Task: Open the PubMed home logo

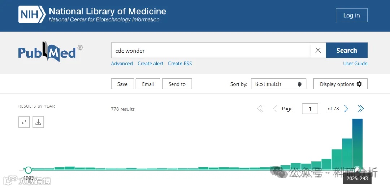Action: [x=50, y=52]
